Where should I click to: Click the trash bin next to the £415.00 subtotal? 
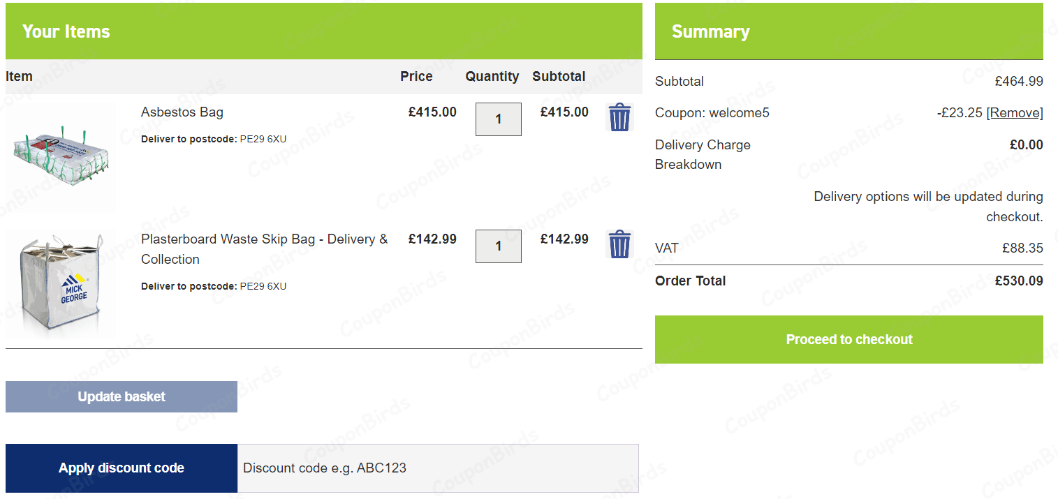point(619,117)
